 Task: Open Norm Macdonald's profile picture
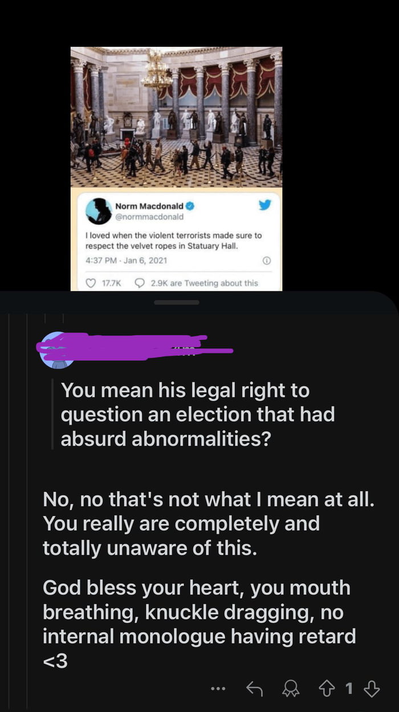pyautogui.click(x=99, y=211)
